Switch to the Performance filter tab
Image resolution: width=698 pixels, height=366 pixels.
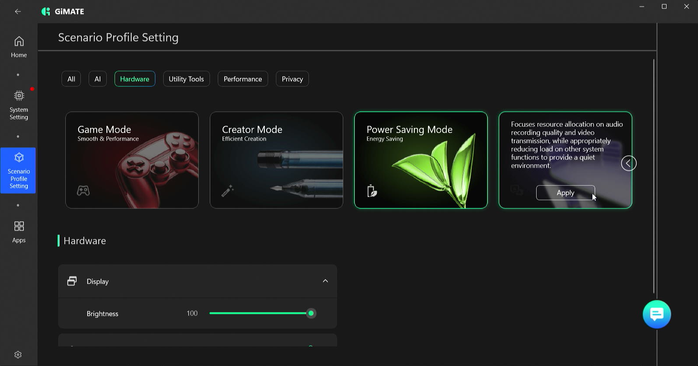(x=243, y=79)
